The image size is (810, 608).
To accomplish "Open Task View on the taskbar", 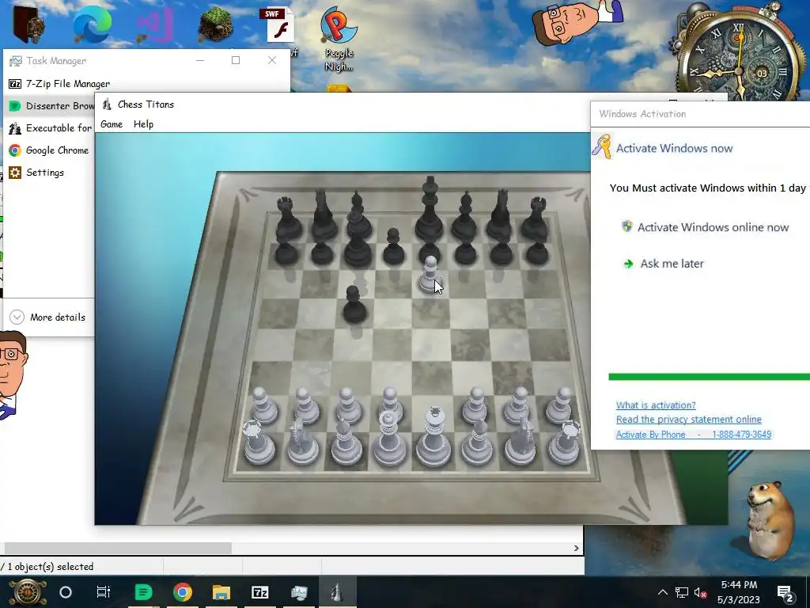I will coord(104,592).
